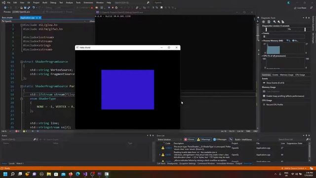The width and height of the screenshot is (316, 178).
Task: Open the Extensions menu
Action: pos(88,2)
